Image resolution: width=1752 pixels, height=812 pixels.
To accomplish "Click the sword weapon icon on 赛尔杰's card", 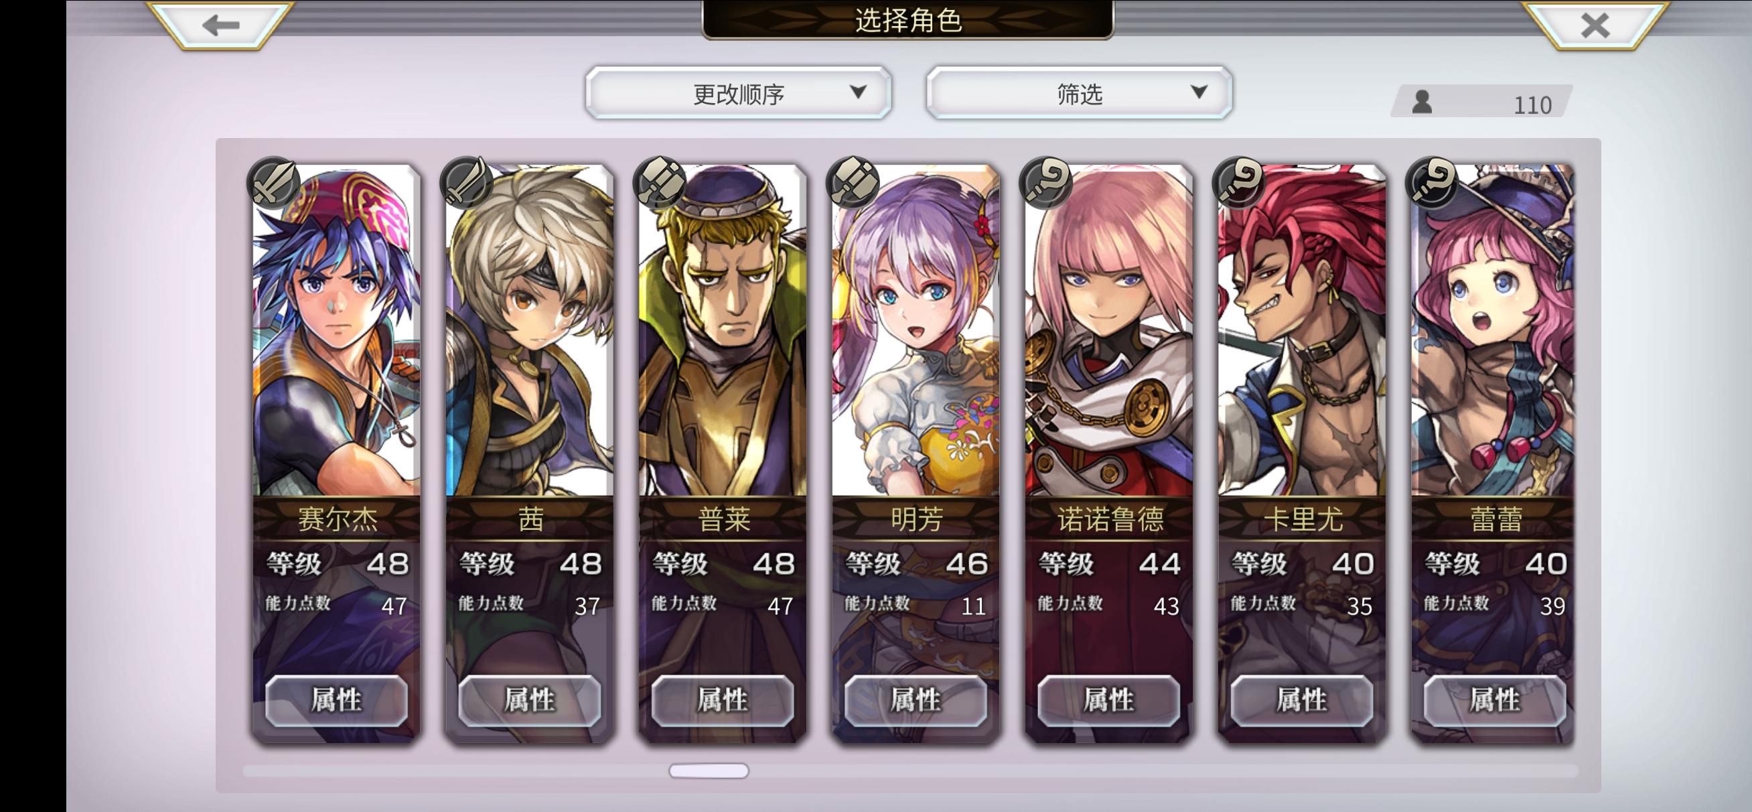I will pyautogui.click(x=273, y=182).
